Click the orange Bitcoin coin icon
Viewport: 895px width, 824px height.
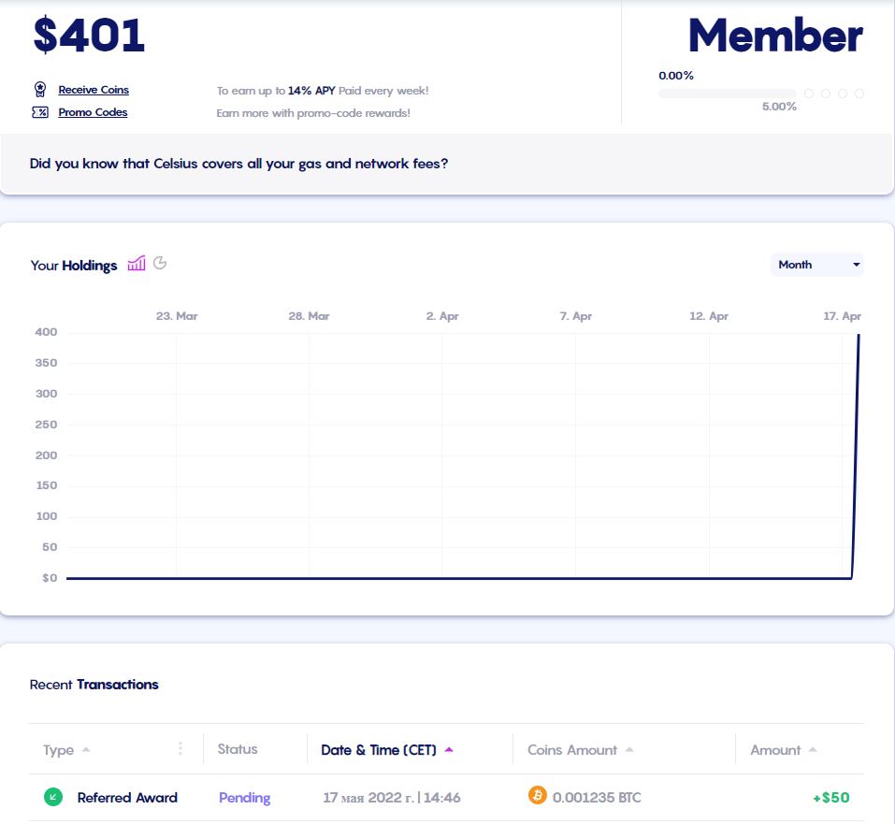pyautogui.click(x=537, y=796)
